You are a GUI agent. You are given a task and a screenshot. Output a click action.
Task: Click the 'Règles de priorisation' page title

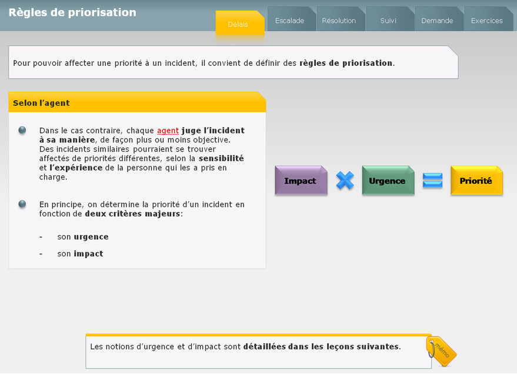tap(72, 12)
